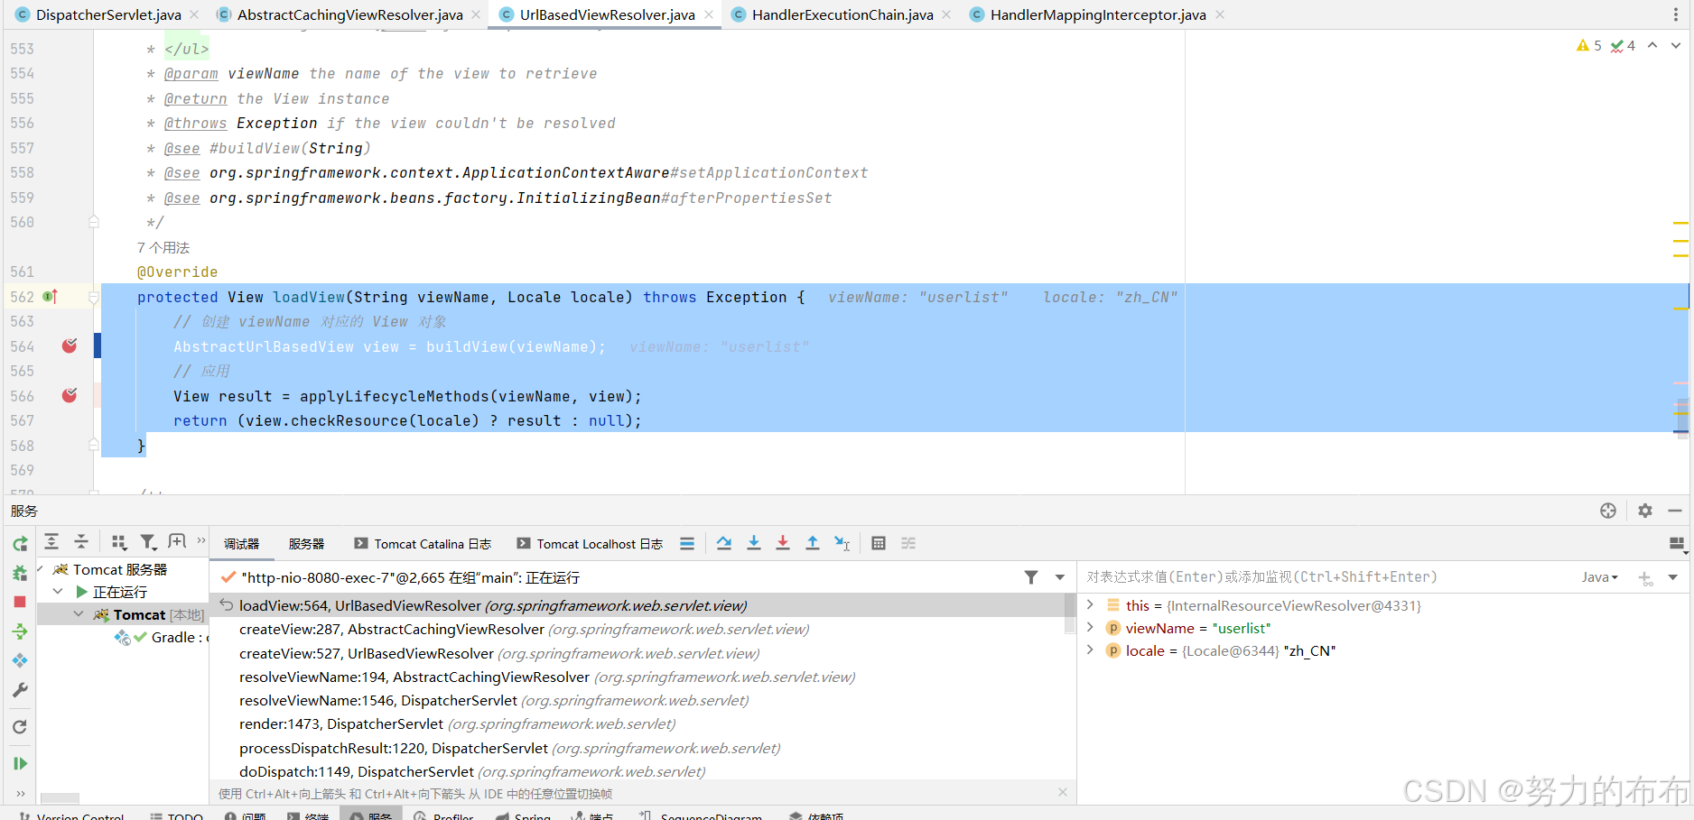
Task: Click the Step Out debugger button
Action: [x=813, y=543]
